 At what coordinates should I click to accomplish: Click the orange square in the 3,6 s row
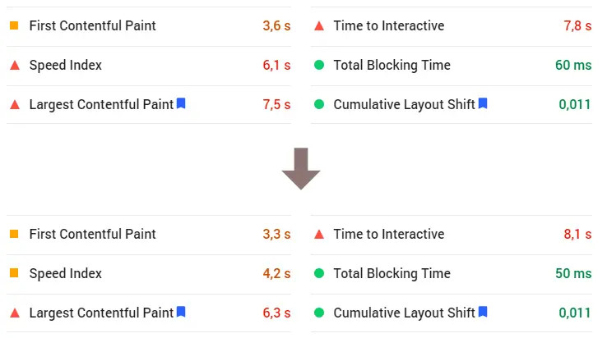point(14,25)
